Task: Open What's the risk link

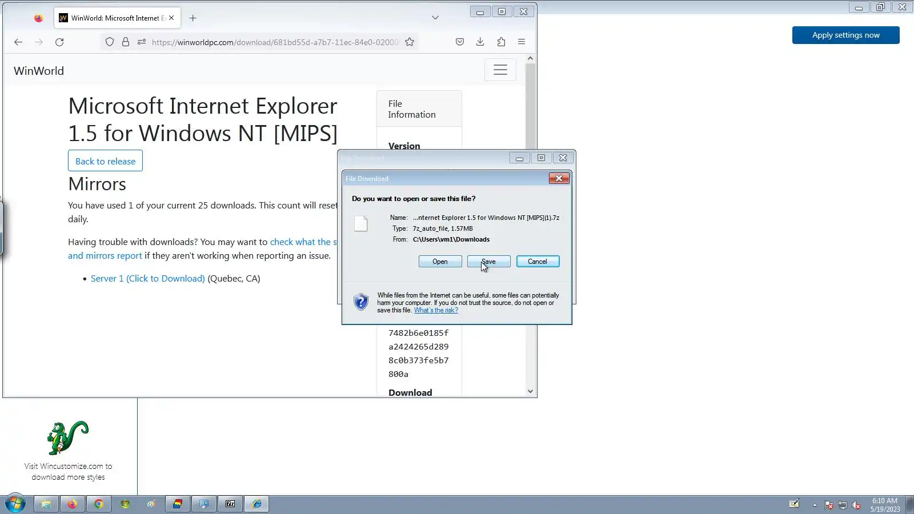Action: 436,310
